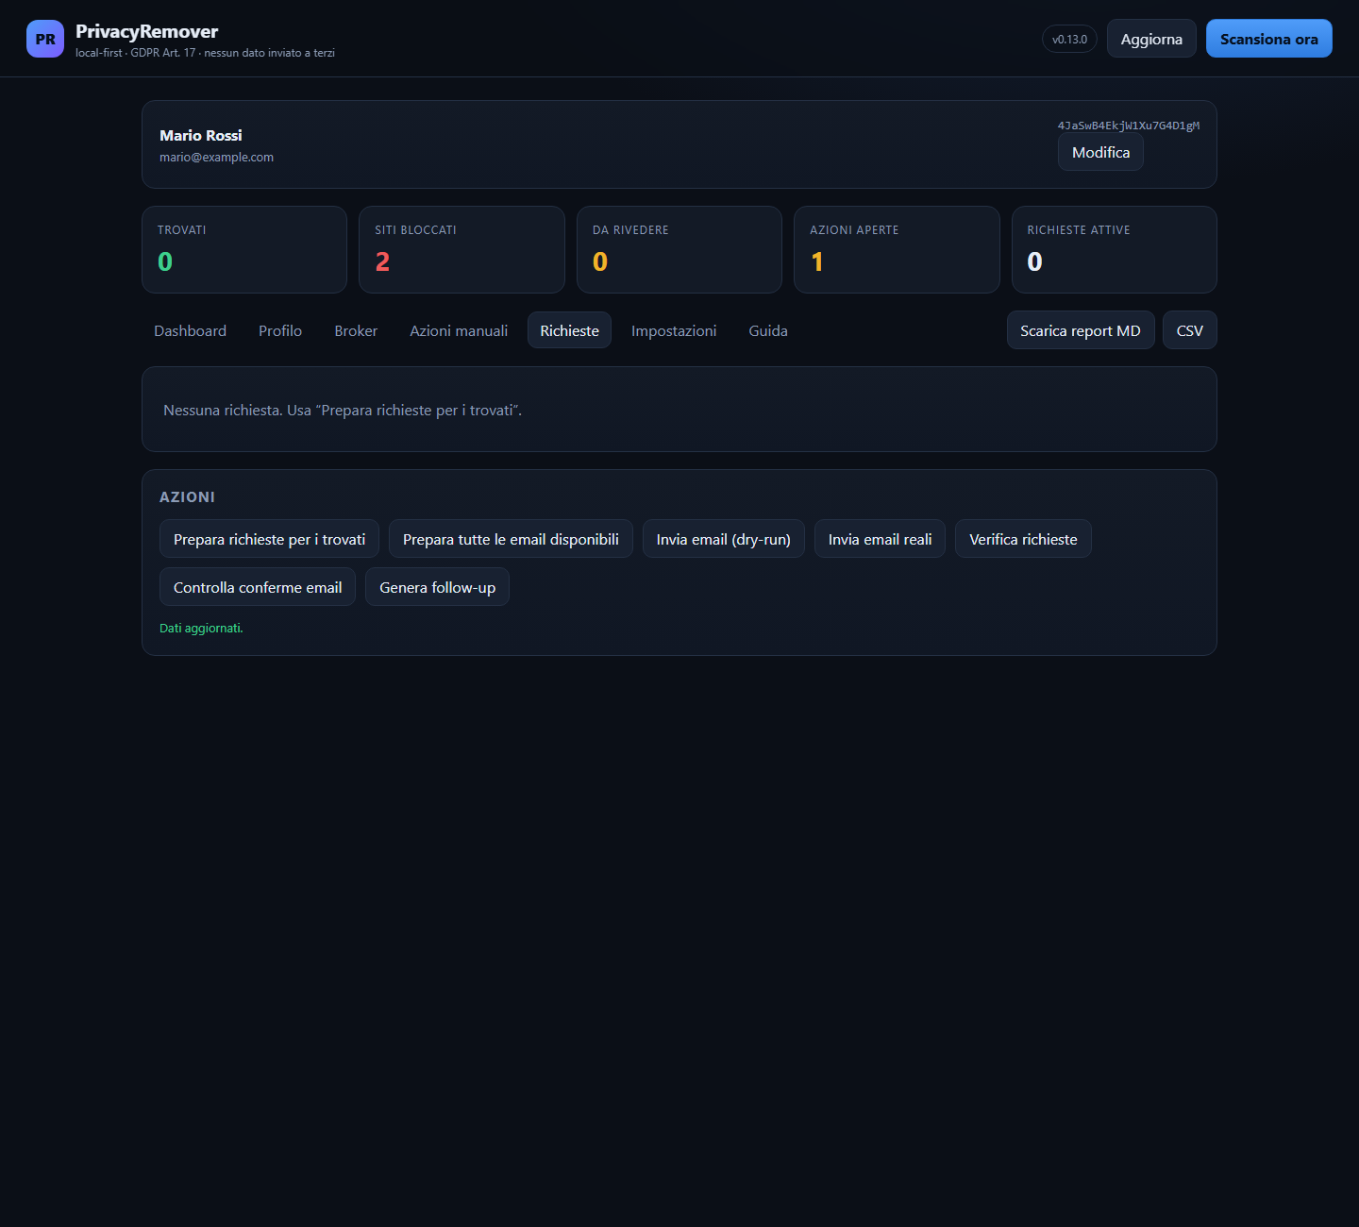Click the email mario@example.com
Viewport: 1359px width, 1227px height.
[216, 158]
